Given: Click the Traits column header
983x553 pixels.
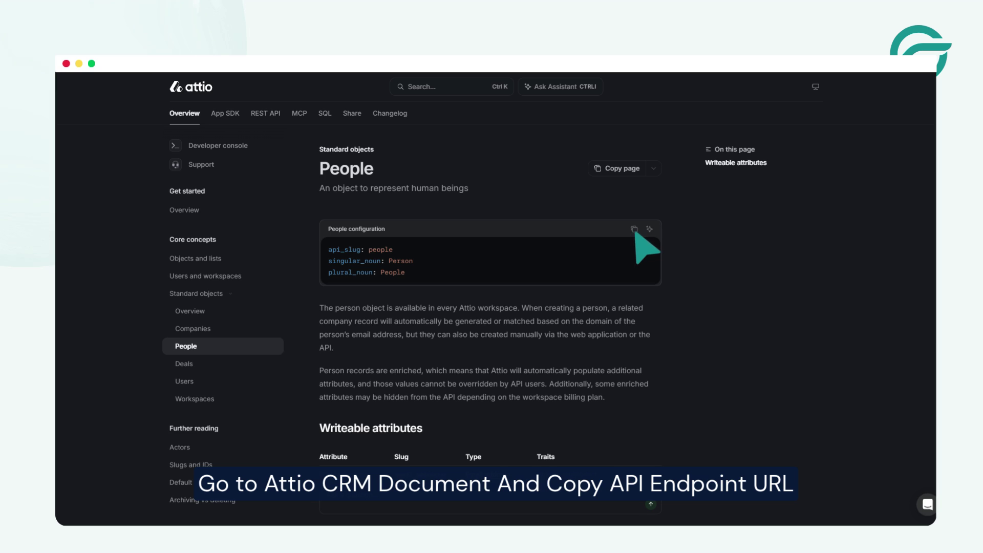Looking at the screenshot, I should click(546, 457).
